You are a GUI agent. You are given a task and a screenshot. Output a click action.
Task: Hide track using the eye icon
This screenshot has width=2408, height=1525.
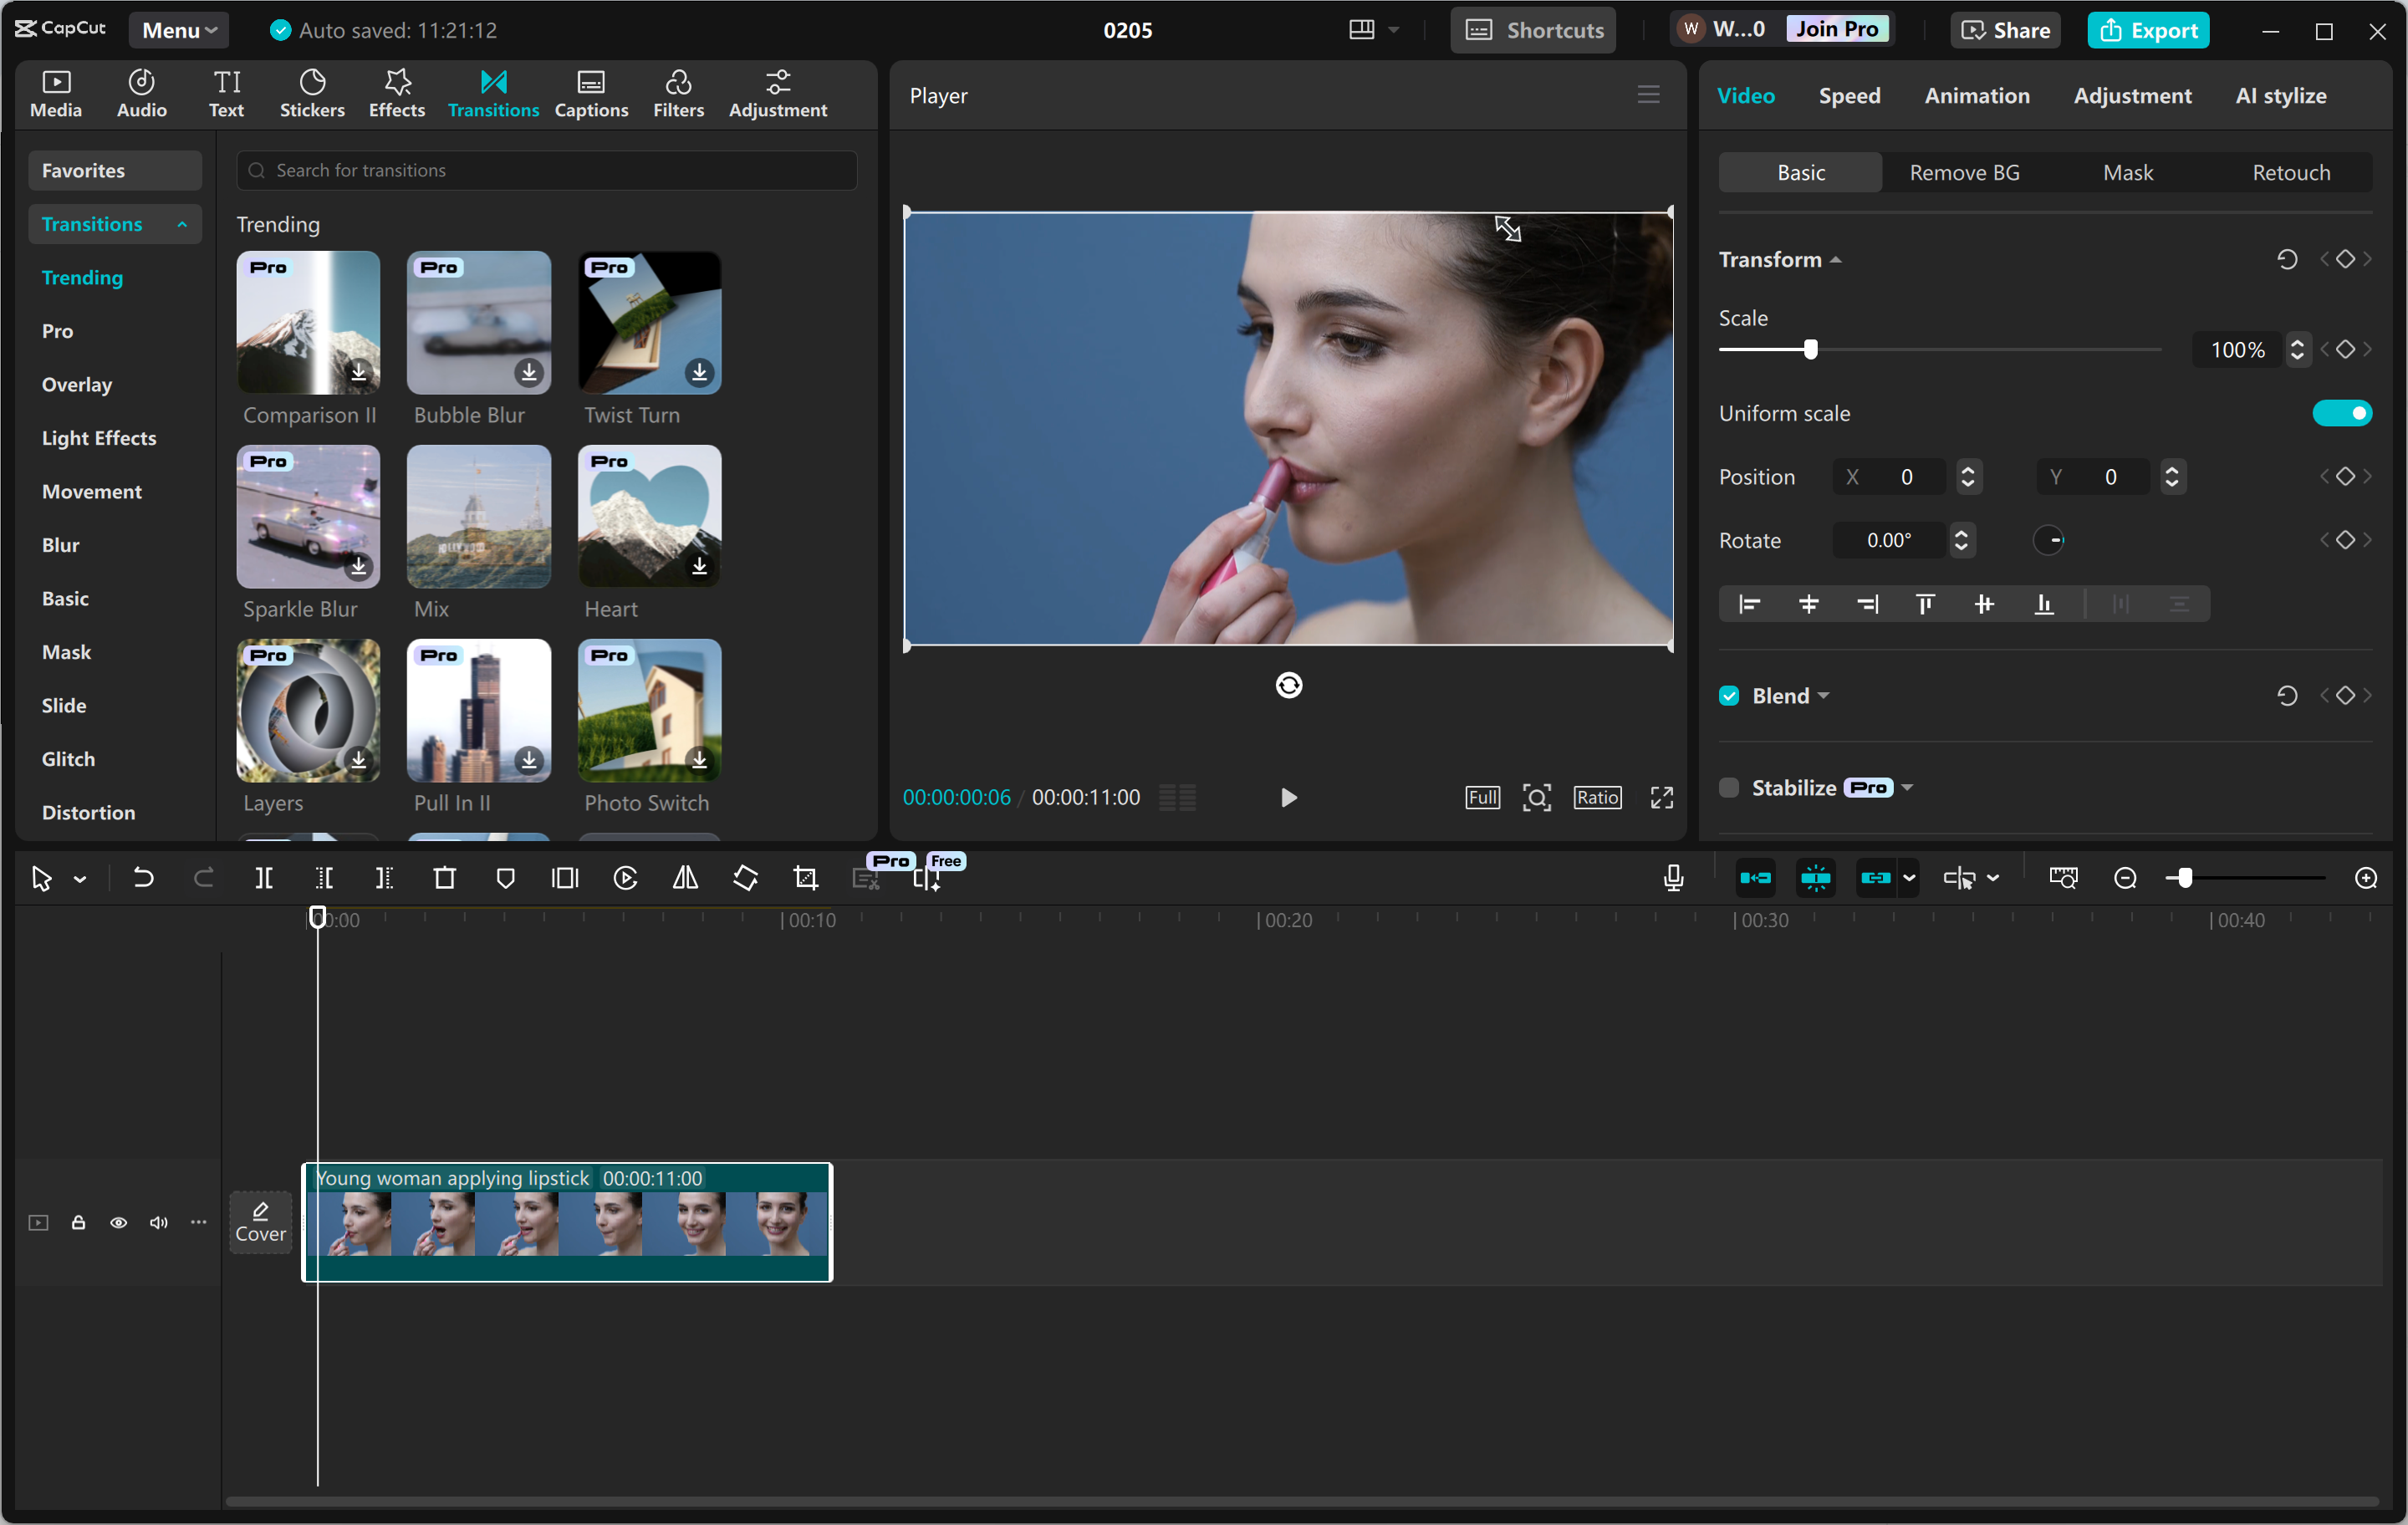tap(118, 1223)
